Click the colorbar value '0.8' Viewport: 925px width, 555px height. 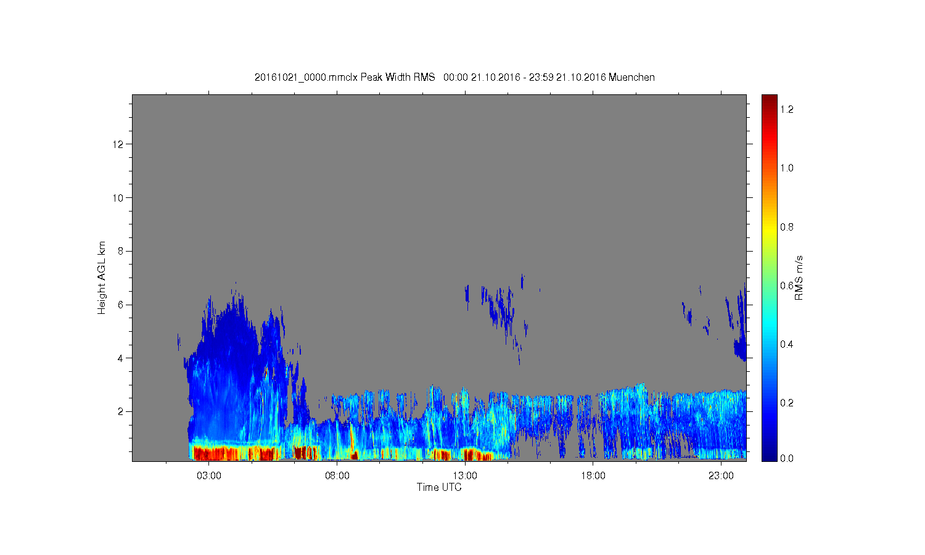tap(787, 227)
